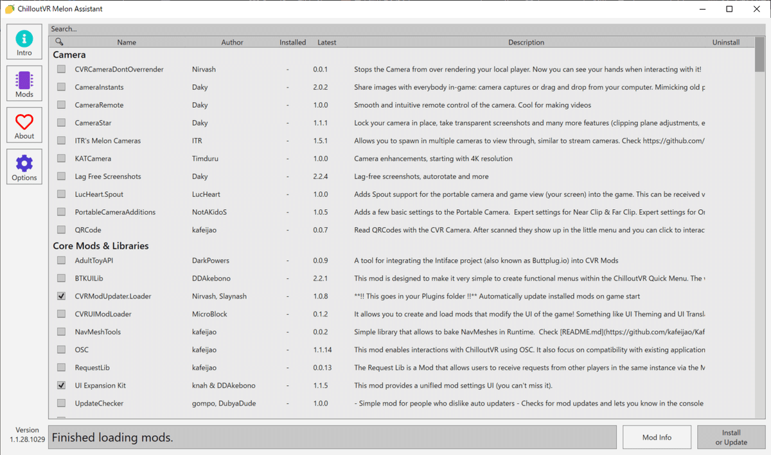Screen dimensions: 771x455
Task: Click the KATCamera description text
Action: (433, 158)
